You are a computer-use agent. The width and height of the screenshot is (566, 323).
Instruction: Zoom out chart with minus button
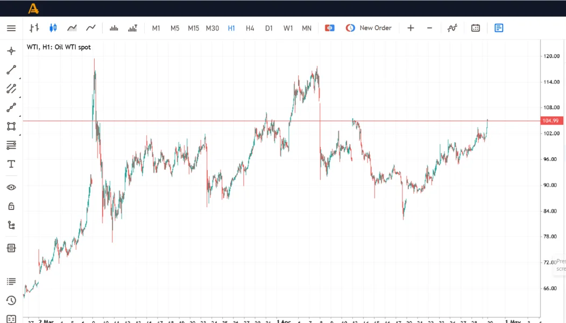429,28
